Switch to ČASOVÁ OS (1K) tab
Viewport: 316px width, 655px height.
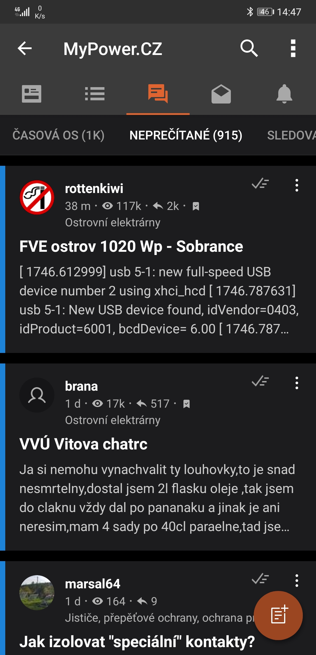pos(59,135)
